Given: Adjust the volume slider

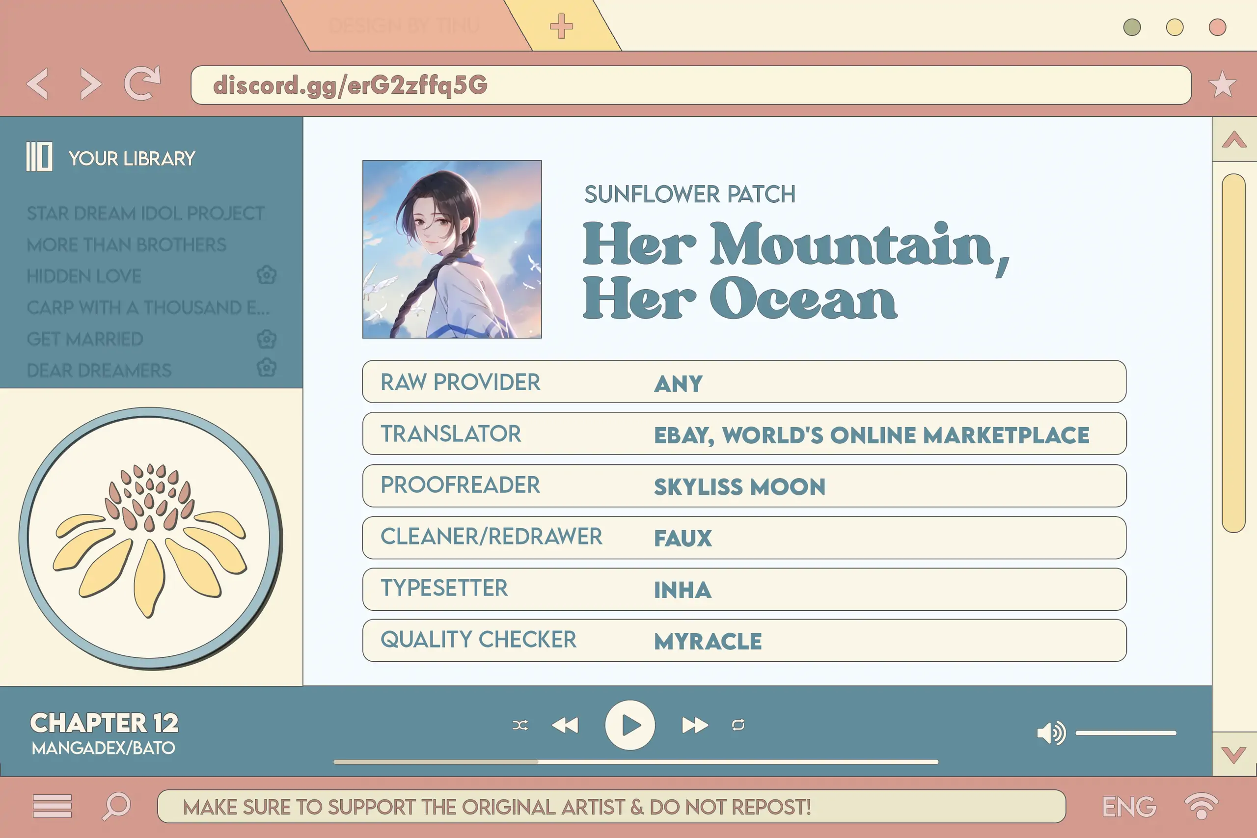Looking at the screenshot, I should [x=1125, y=733].
